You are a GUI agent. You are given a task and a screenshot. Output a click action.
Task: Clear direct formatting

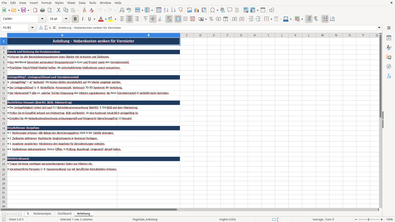92,10
